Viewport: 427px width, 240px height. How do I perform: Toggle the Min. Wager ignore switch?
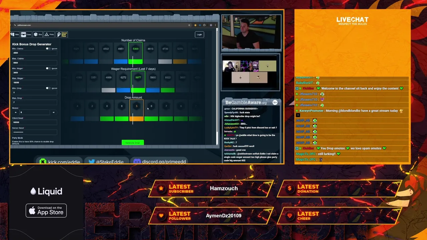coord(48,68)
